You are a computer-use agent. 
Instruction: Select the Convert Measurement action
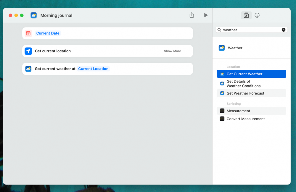click(245, 119)
